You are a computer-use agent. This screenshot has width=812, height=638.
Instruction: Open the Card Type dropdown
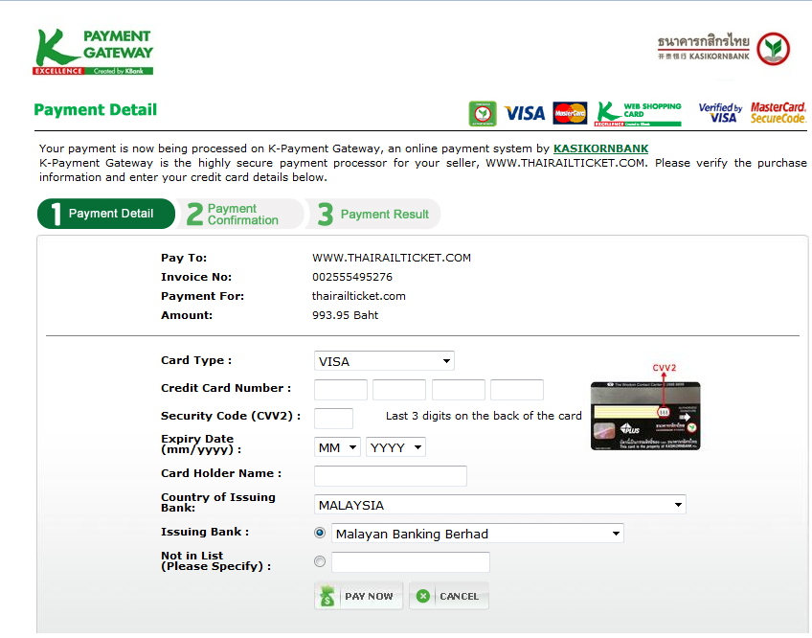tap(383, 361)
